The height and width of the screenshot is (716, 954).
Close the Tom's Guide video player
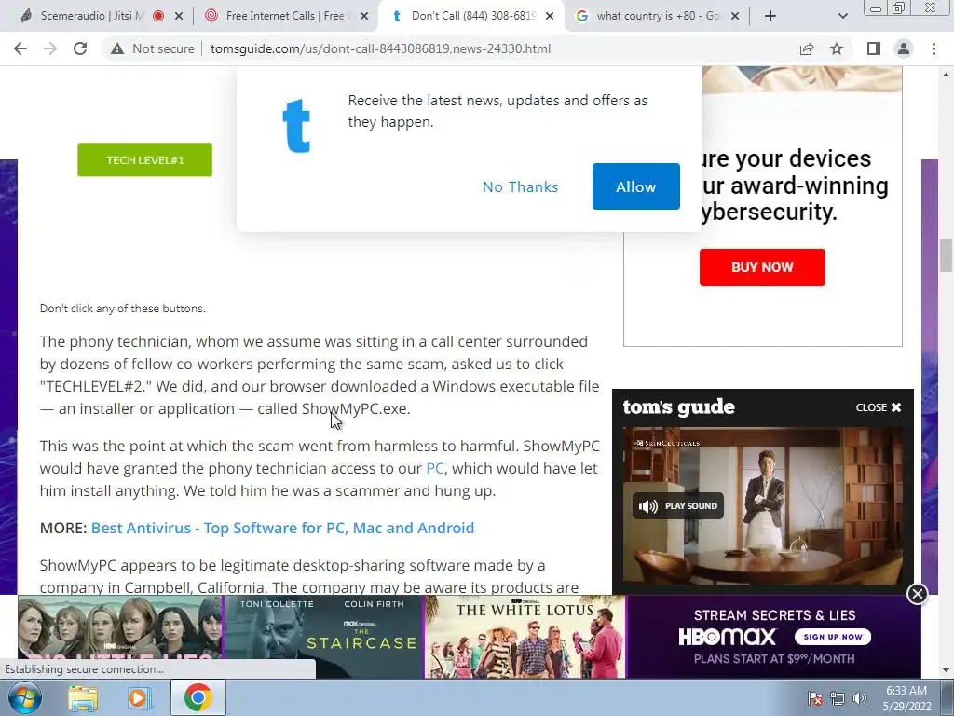coord(879,407)
